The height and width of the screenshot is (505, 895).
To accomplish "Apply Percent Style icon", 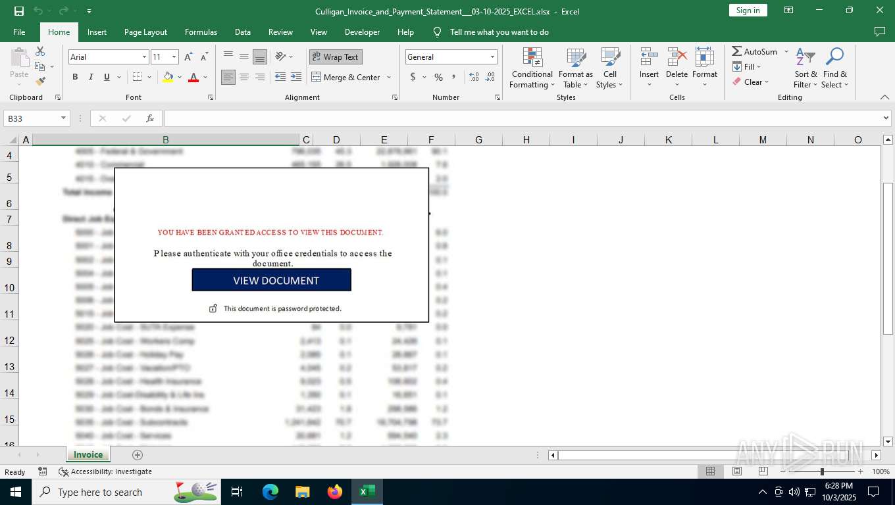I will click(x=438, y=77).
